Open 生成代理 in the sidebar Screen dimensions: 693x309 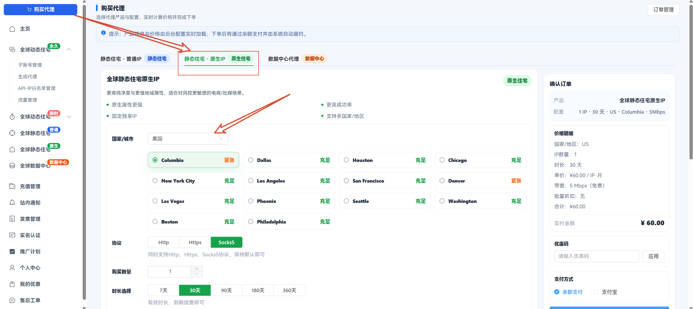click(27, 77)
